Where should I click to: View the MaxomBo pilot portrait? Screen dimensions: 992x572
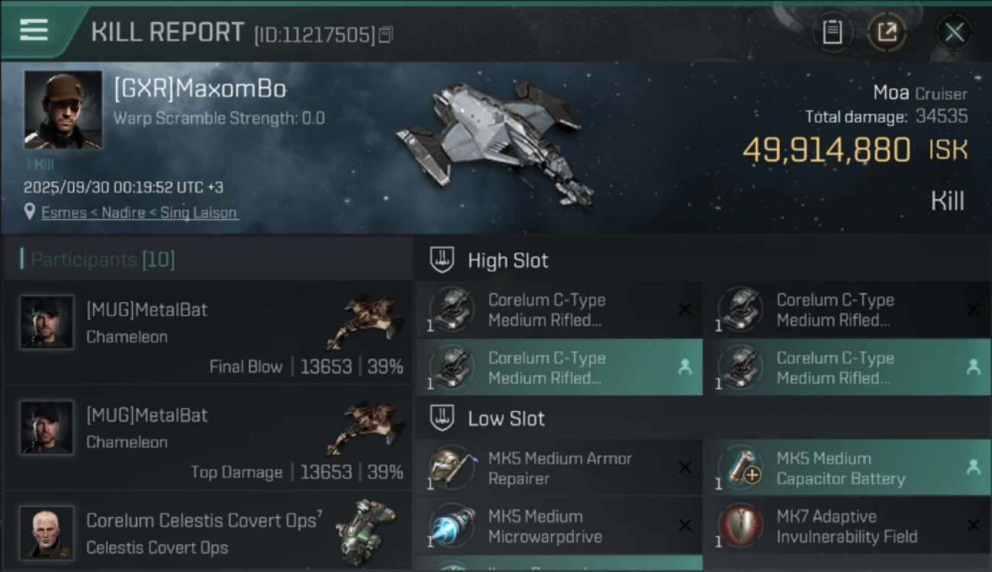pyautogui.click(x=63, y=109)
